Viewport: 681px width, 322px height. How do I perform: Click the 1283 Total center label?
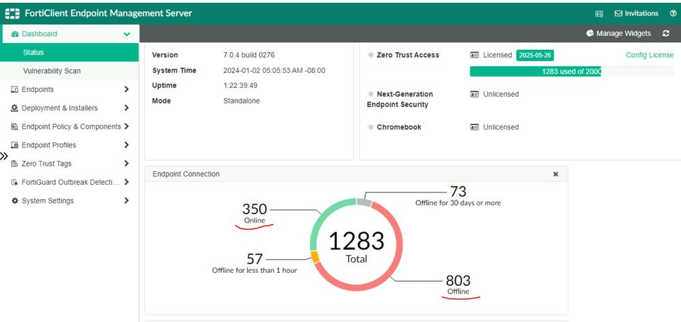point(357,246)
